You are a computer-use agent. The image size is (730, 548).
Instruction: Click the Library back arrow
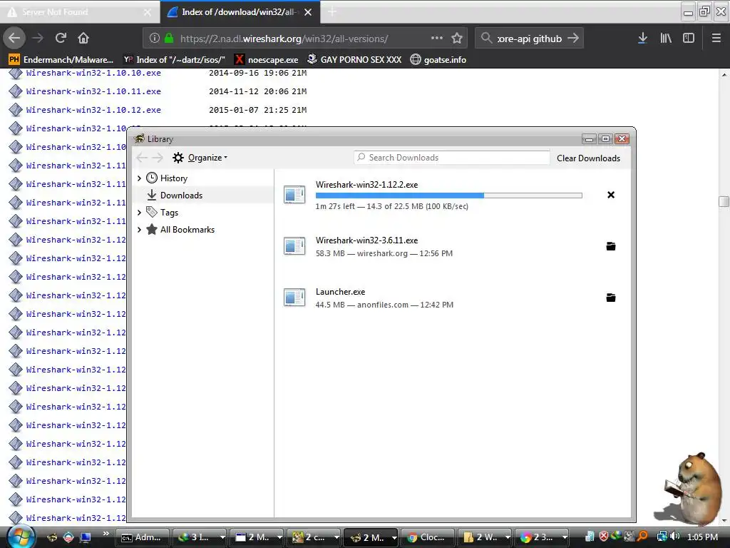point(142,158)
